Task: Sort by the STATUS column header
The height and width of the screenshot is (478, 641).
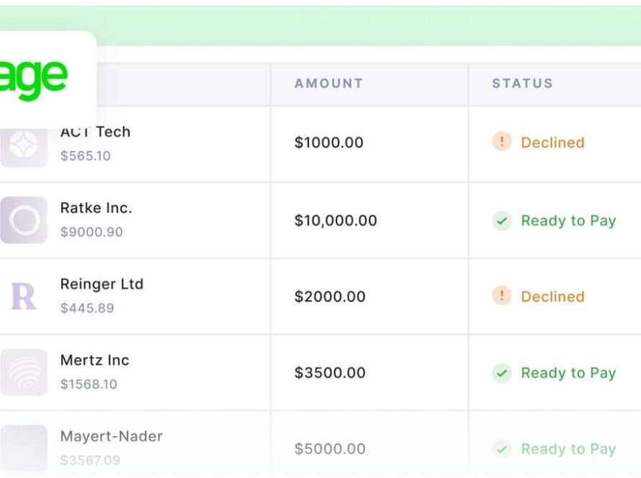Action: (x=522, y=84)
